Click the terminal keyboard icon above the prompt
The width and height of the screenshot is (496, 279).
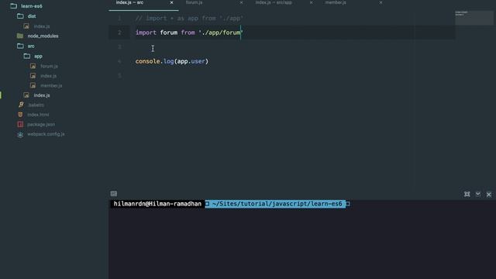tap(114, 194)
